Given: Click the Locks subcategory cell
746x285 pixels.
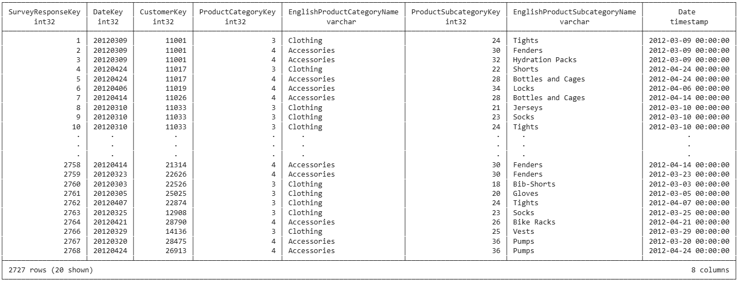Looking at the screenshot, I should pyautogui.click(x=523, y=89).
